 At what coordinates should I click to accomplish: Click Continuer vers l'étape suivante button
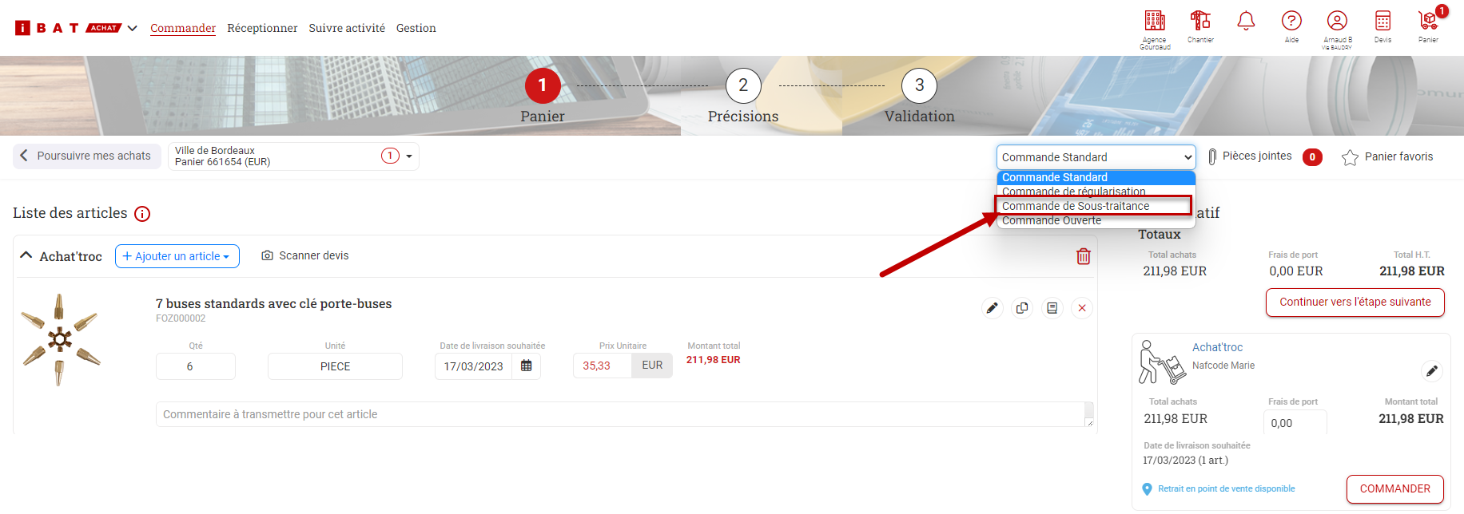pyautogui.click(x=1355, y=302)
